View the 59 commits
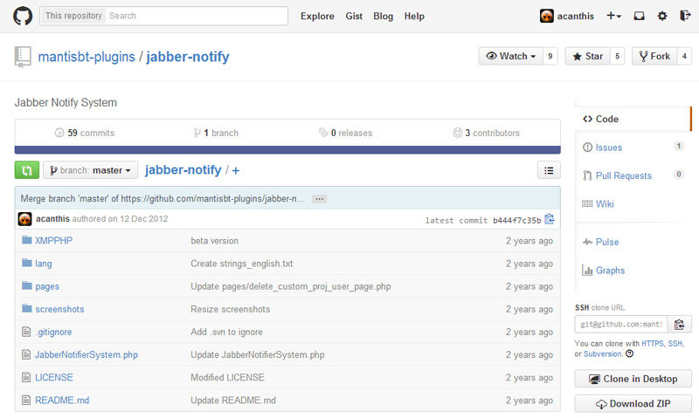Viewport: 699px width, 418px height. pos(85,133)
